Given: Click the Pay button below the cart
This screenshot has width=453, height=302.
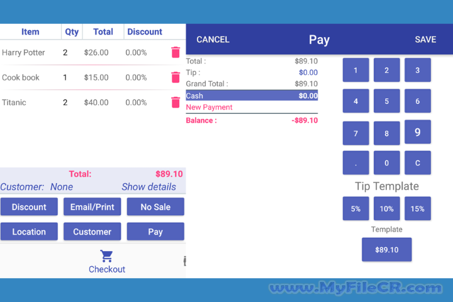Looking at the screenshot, I should [x=155, y=232].
